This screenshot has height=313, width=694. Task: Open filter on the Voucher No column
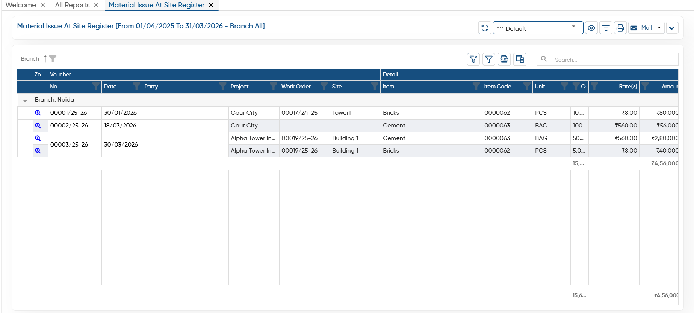click(96, 87)
